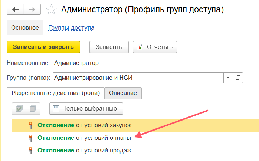Select the Основное section

tap(25, 27)
